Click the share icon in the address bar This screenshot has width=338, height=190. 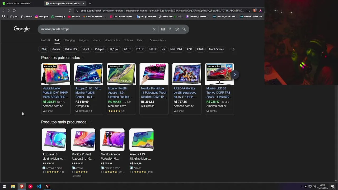[248, 11]
